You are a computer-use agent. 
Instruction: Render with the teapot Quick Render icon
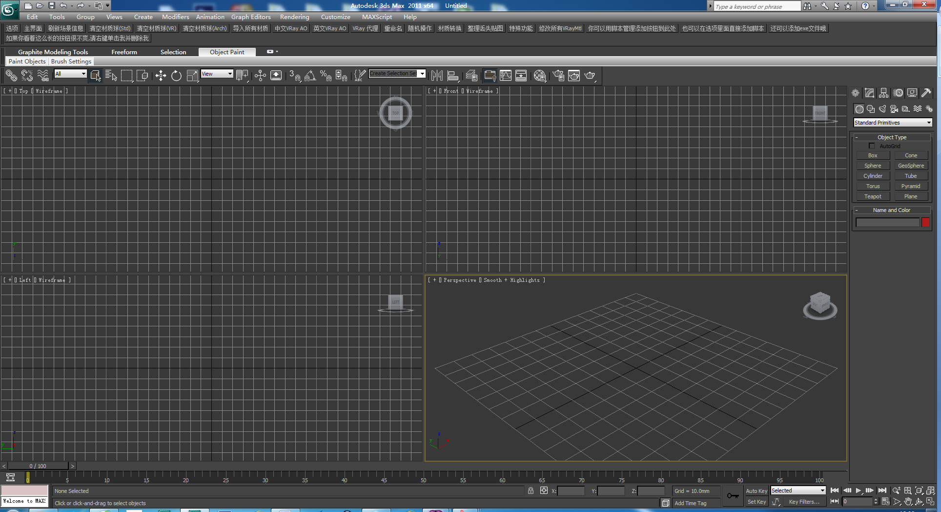tap(590, 76)
